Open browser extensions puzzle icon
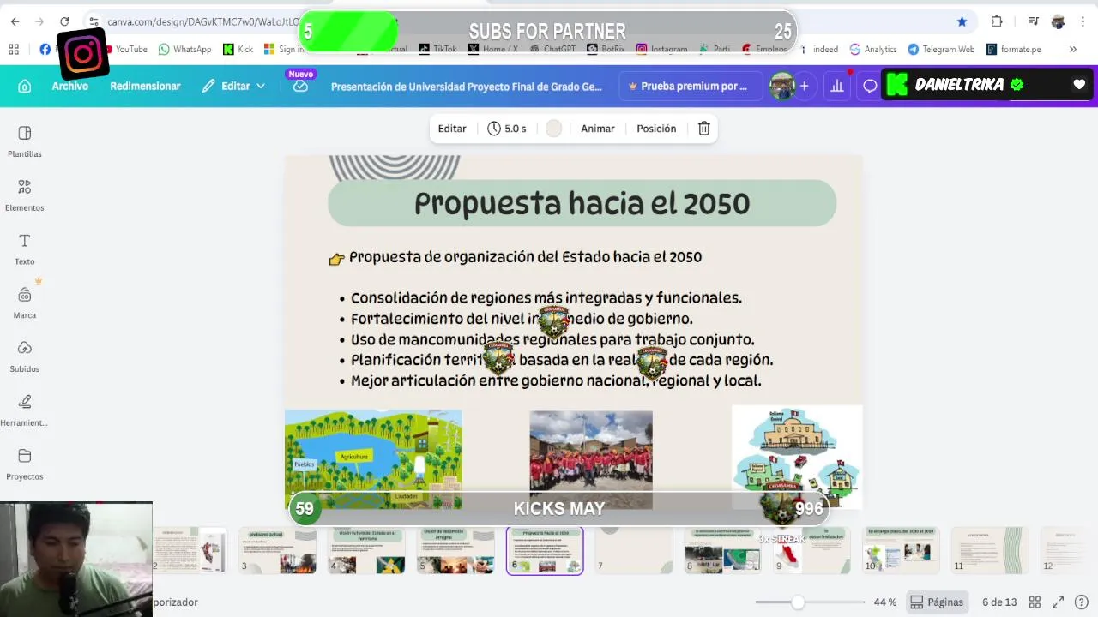This screenshot has width=1098, height=617. (997, 21)
